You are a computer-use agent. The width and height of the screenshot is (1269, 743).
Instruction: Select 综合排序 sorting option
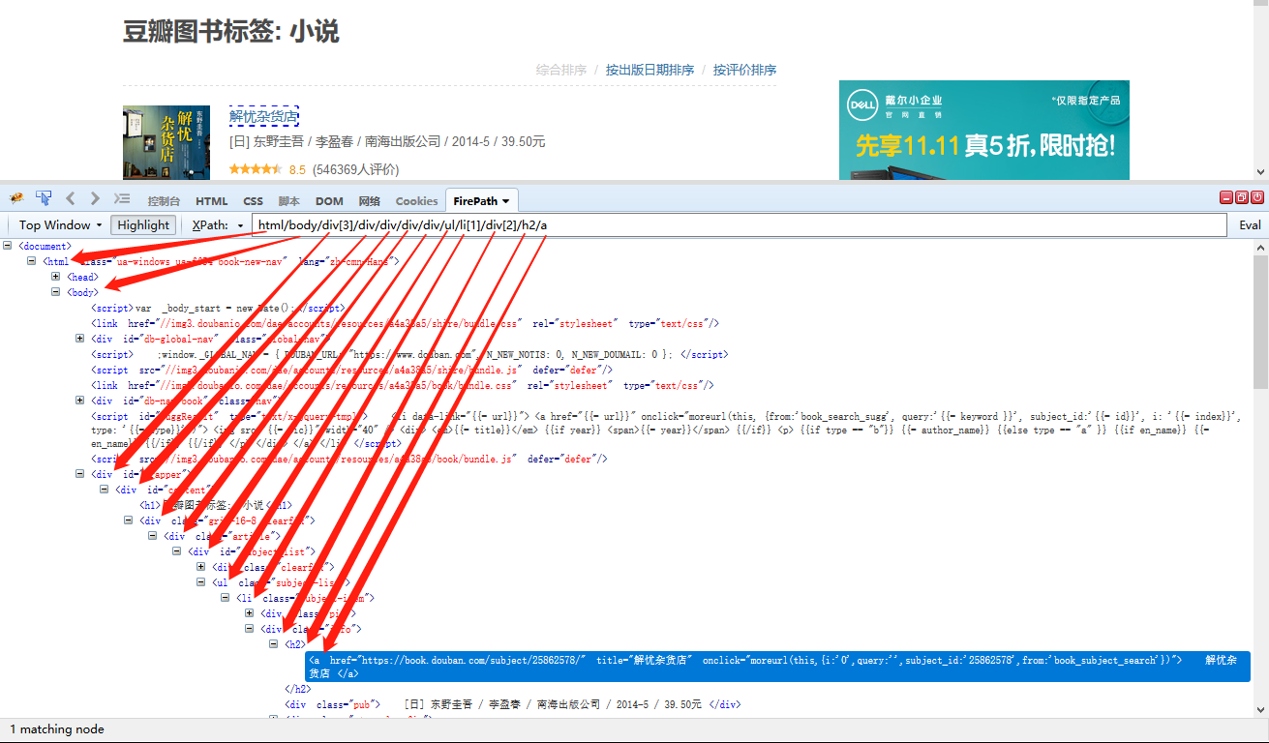(x=561, y=70)
